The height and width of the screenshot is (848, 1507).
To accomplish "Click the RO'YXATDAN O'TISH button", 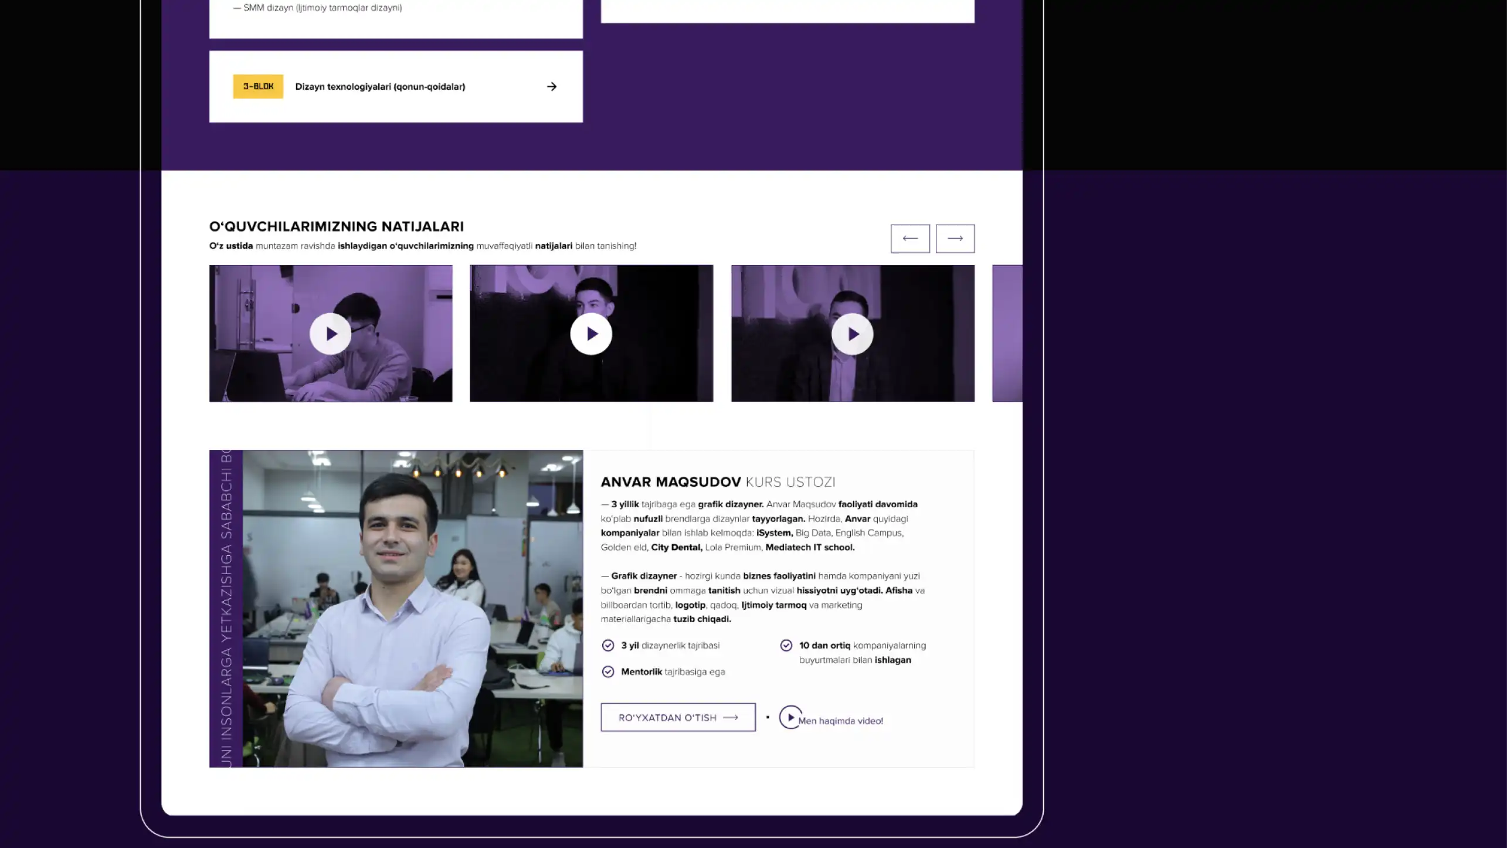I will click(667, 717).
